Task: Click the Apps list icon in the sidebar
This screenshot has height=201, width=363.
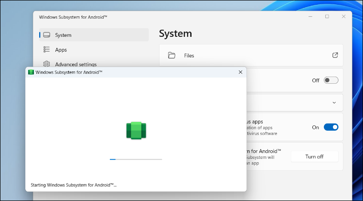Action: click(46, 49)
